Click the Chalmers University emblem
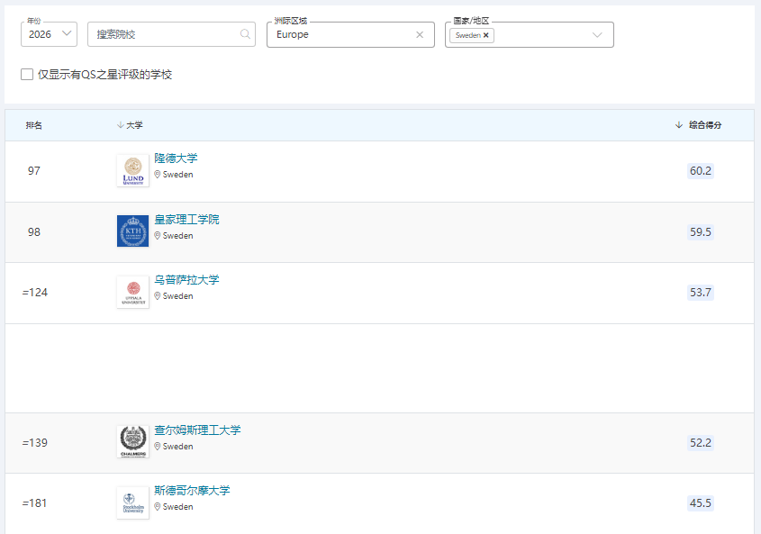This screenshot has width=761, height=534. 132,442
